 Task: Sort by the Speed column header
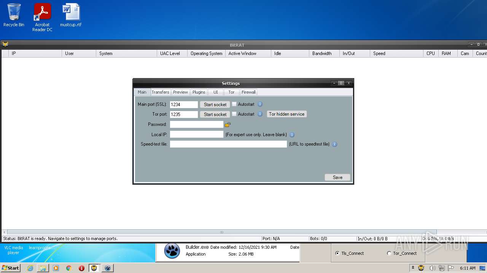pyautogui.click(x=397, y=53)
